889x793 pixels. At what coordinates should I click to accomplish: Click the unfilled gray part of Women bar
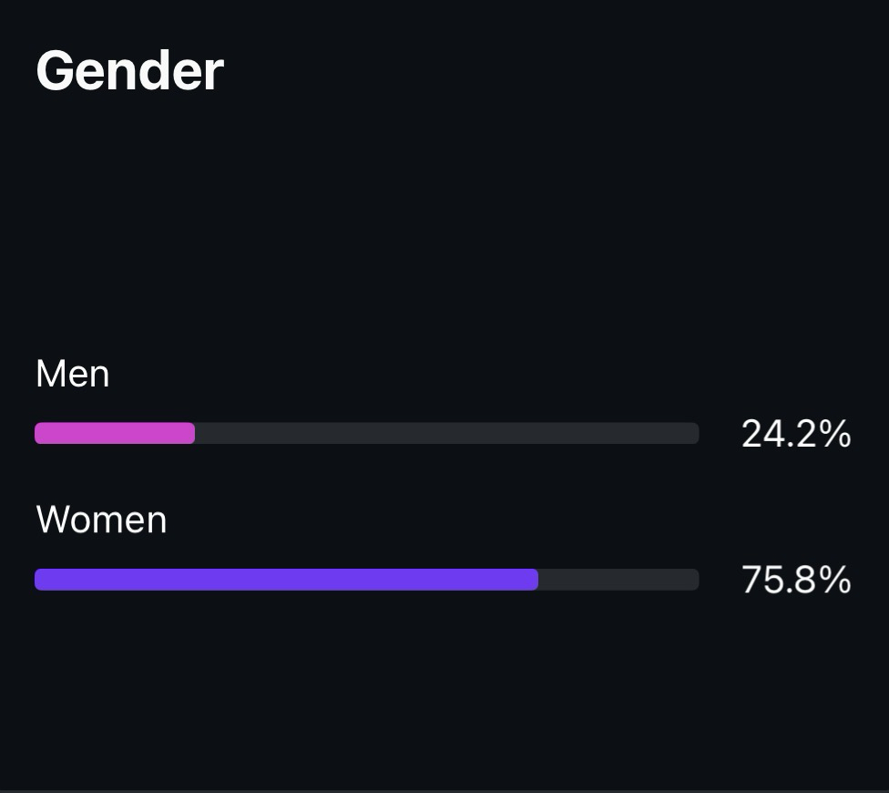[618, 580]
